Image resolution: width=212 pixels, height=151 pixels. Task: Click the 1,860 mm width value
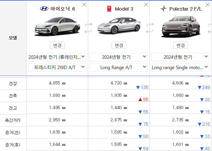click(x=181, y=95)
